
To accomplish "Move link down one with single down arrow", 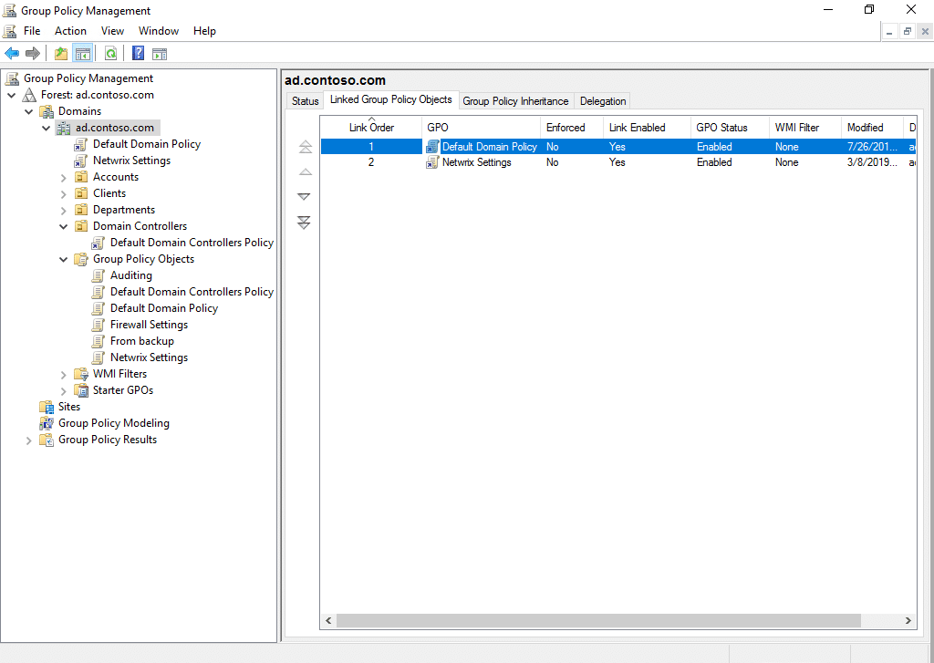I will tap(304, 197).
